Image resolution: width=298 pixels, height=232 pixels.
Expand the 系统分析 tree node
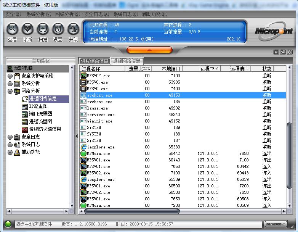coord(10,84)
